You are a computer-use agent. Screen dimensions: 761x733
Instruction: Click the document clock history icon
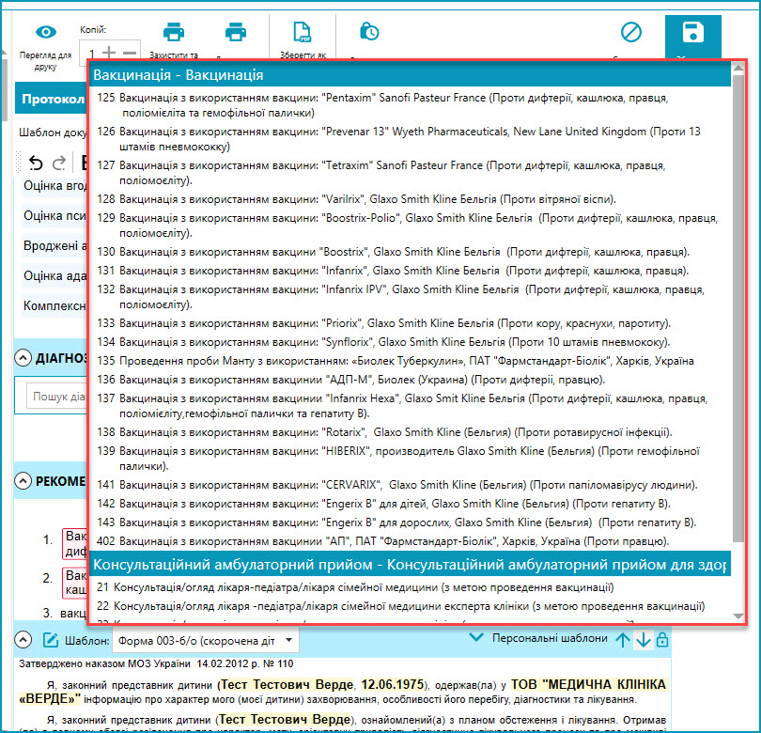[x=369, y=32]
